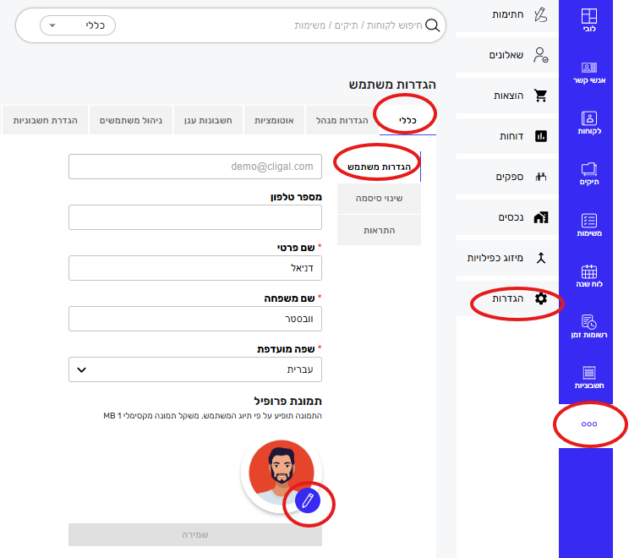Open Calendar (לוח שנה) sidebar icon

tap(588, 276)
